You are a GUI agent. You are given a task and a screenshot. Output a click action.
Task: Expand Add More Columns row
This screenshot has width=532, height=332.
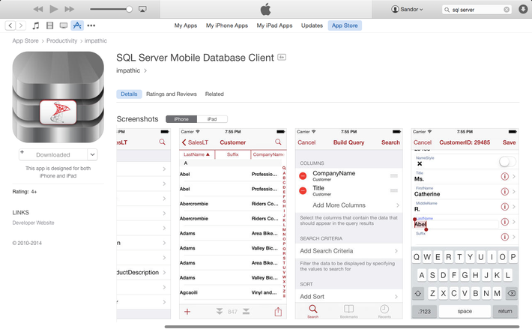349,205
